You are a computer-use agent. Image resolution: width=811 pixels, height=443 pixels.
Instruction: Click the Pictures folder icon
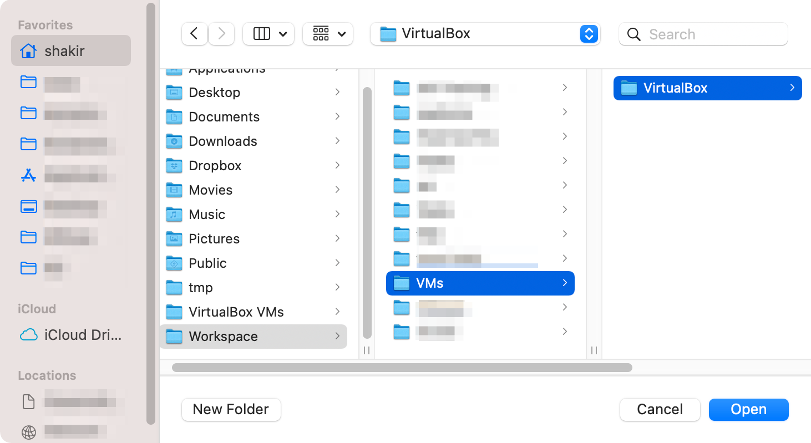(174, 239)
